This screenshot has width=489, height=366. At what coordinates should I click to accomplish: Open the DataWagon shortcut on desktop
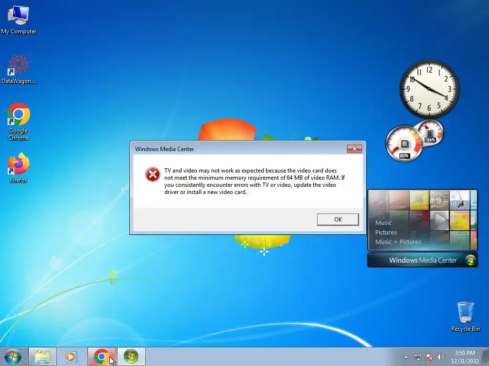click(x=19, y=69)
